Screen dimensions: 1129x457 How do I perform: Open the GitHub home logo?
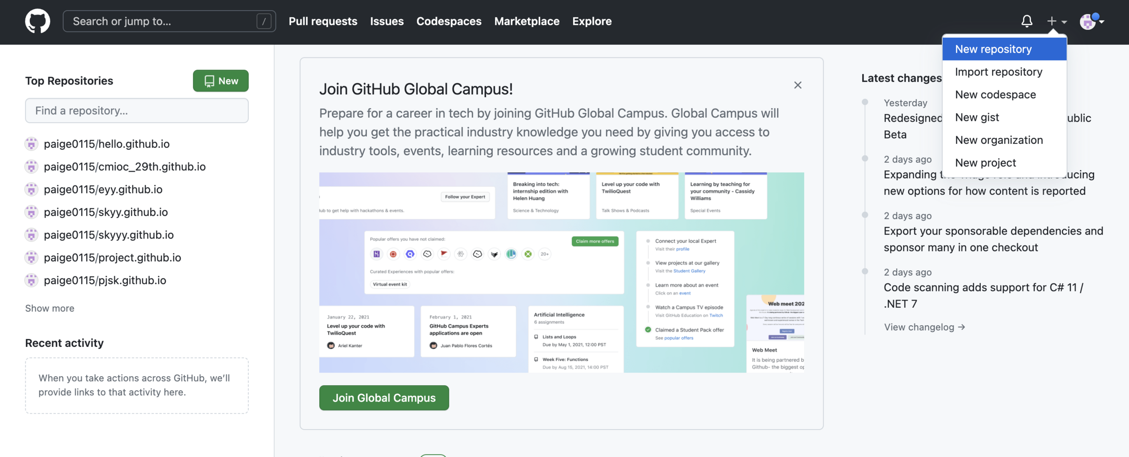pyautogui.click(x=37, y=21)
